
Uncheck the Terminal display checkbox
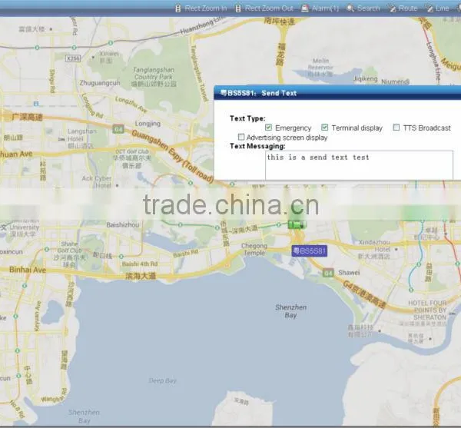click(x=324, y=128)
